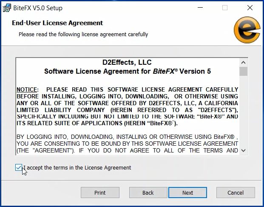Image resolution: width=264 pixels, height=207 pixels.
Task: Click the license scrollbar down arrow
Action: [243, 150]
